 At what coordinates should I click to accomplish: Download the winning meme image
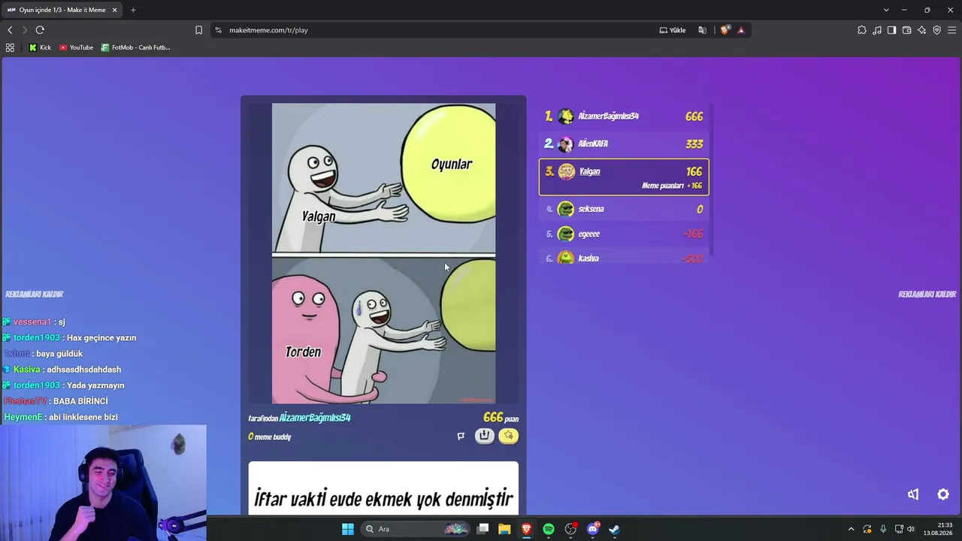pyautogui.click(x=485, y=436)
